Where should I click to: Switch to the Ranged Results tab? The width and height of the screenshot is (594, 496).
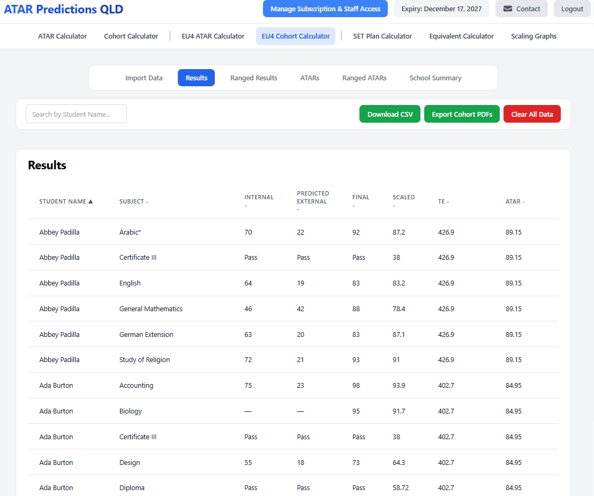click(254, 78)
